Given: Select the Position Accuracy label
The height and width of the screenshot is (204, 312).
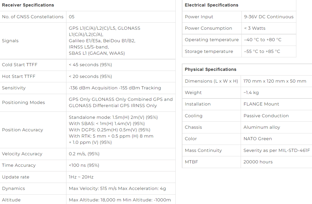Looking at the screenshot, I should 22,130.
